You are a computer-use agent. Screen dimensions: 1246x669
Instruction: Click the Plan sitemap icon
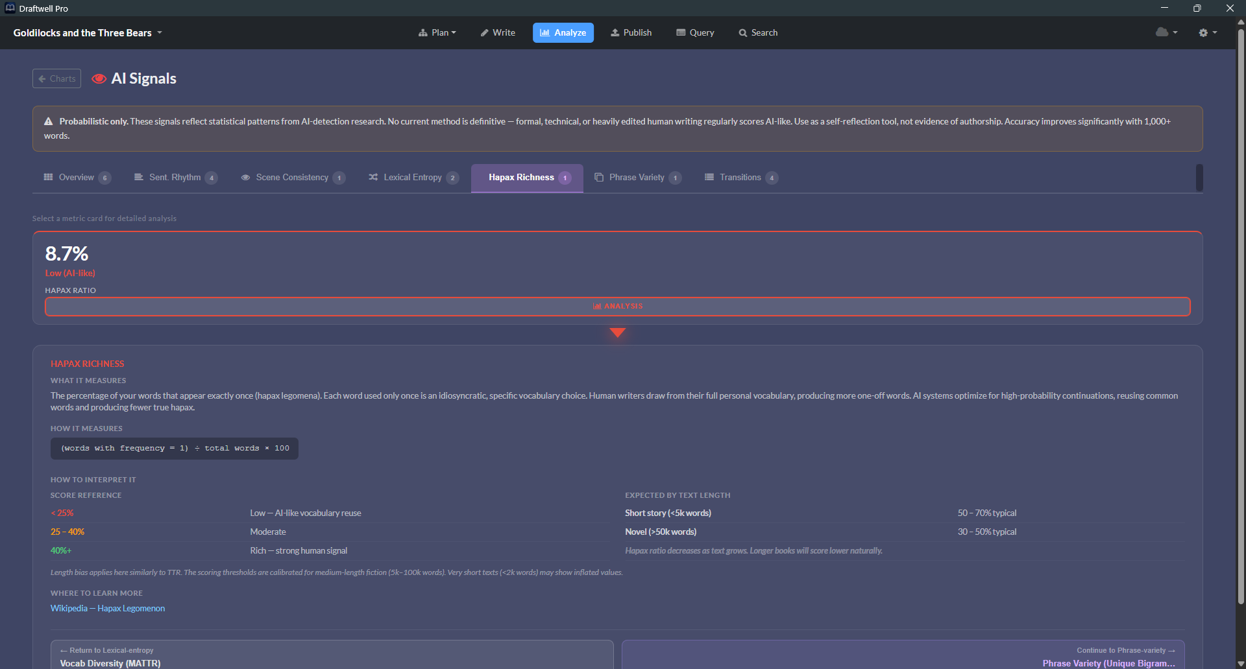click(423, 32)
